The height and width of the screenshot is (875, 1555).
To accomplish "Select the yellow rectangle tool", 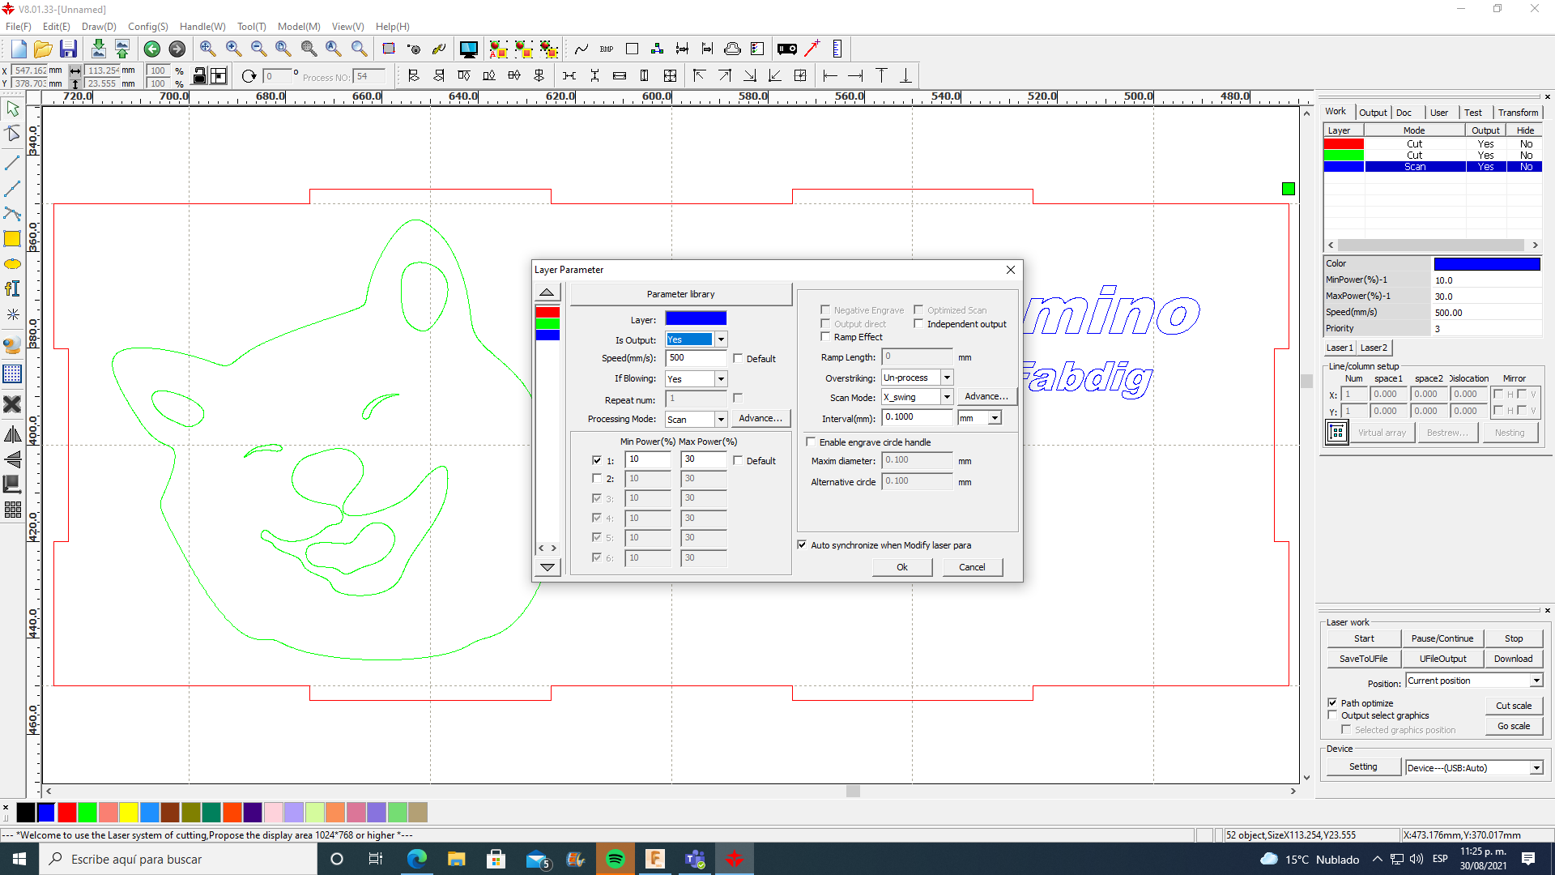I will click(12, 239).
